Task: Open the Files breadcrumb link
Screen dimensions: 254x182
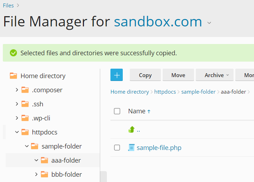Action: click(x=8, y=5)
